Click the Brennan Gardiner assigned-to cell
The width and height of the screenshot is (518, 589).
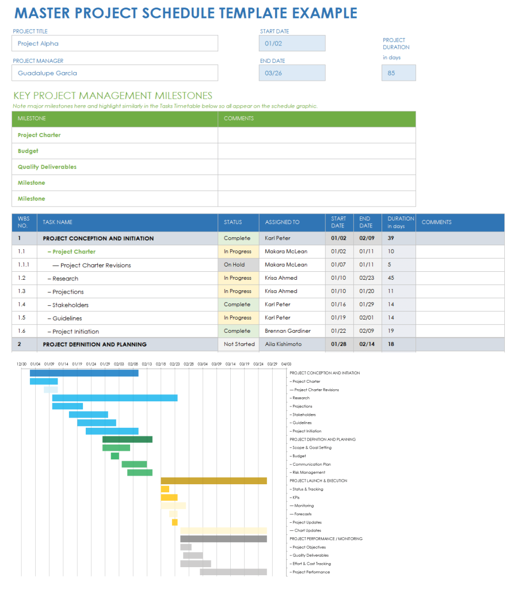point(292,331)
